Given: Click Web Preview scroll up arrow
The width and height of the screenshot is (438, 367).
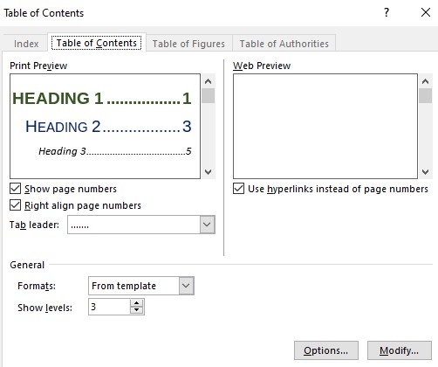Looking at the screenshot, I should tap(425, 81).
